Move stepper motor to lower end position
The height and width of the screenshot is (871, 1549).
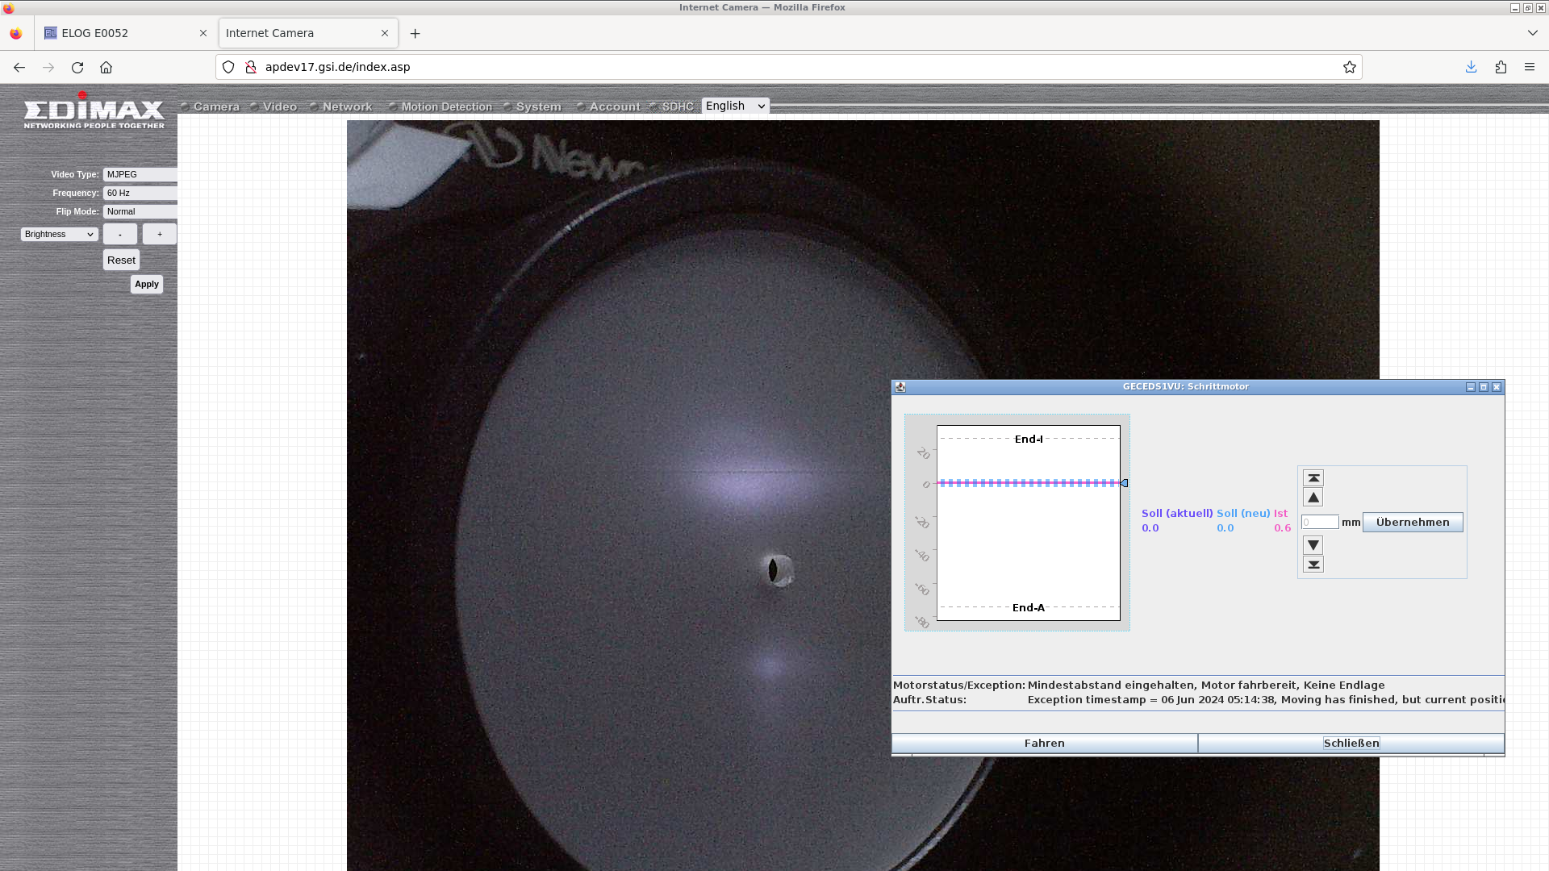click(1313, 565)
